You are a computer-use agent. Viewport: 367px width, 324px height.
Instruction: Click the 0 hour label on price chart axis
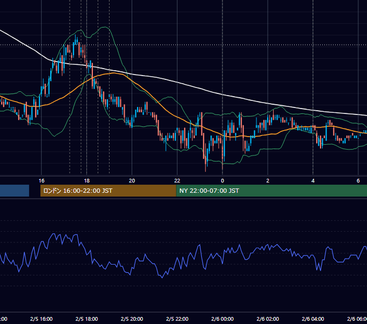[222, 181]
